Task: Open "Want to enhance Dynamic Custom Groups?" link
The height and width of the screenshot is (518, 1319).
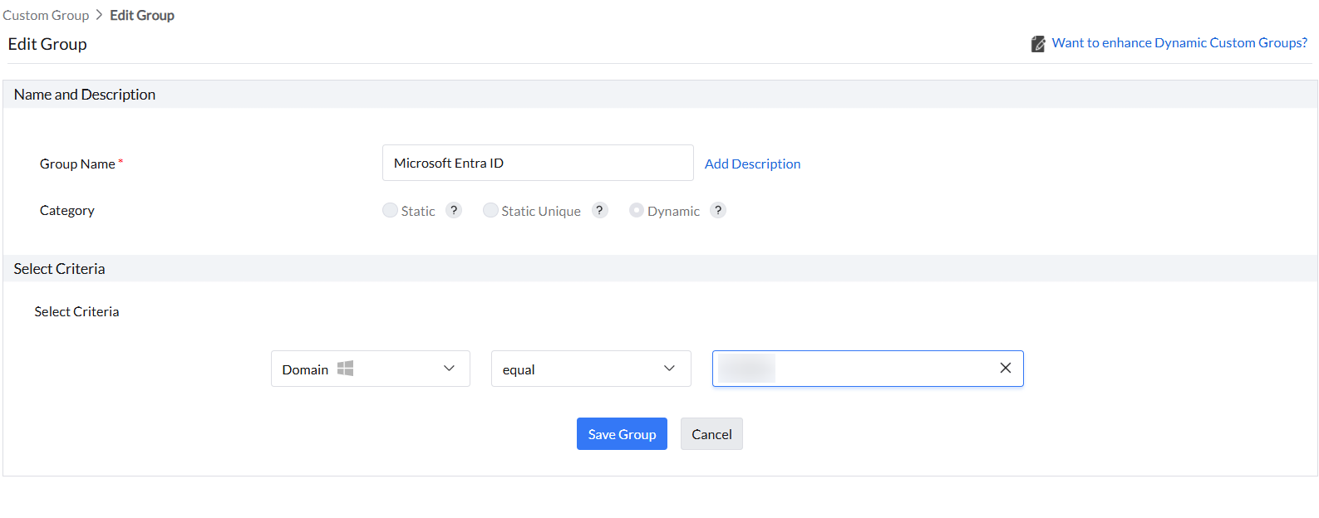Action: tap(1179, 43)
